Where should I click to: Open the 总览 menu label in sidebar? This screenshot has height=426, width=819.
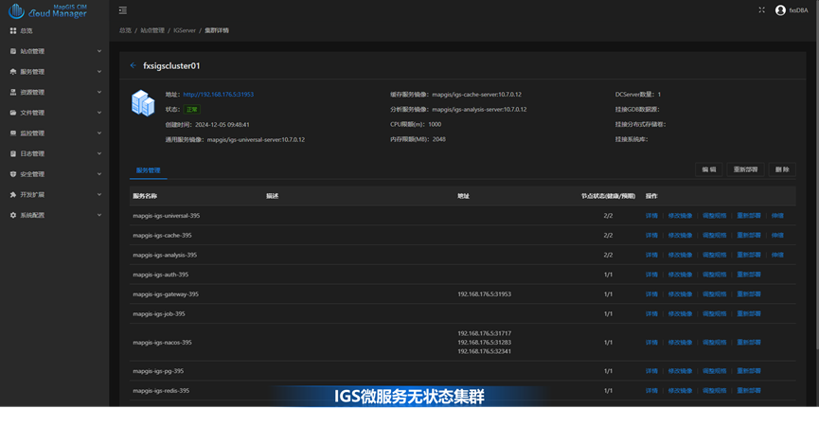pyautogui.click(x=27, y=31)
